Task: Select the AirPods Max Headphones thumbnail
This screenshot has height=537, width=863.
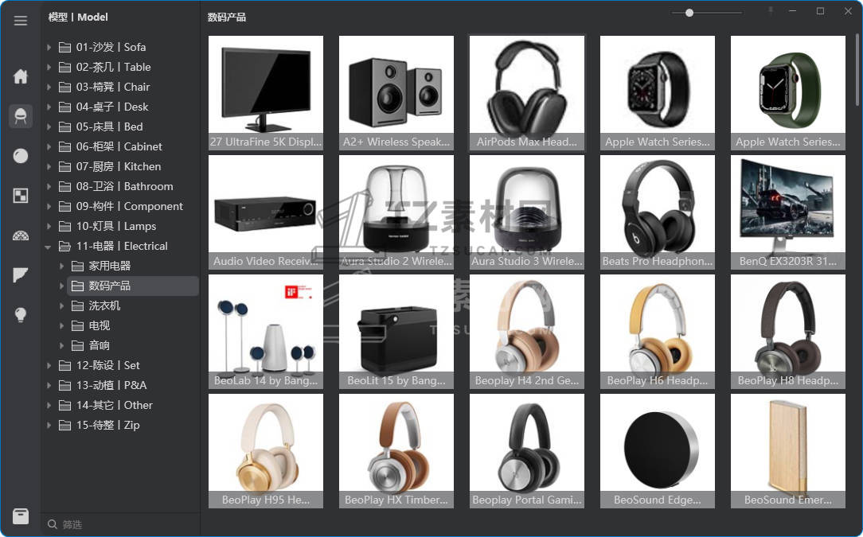Action: 527,93
